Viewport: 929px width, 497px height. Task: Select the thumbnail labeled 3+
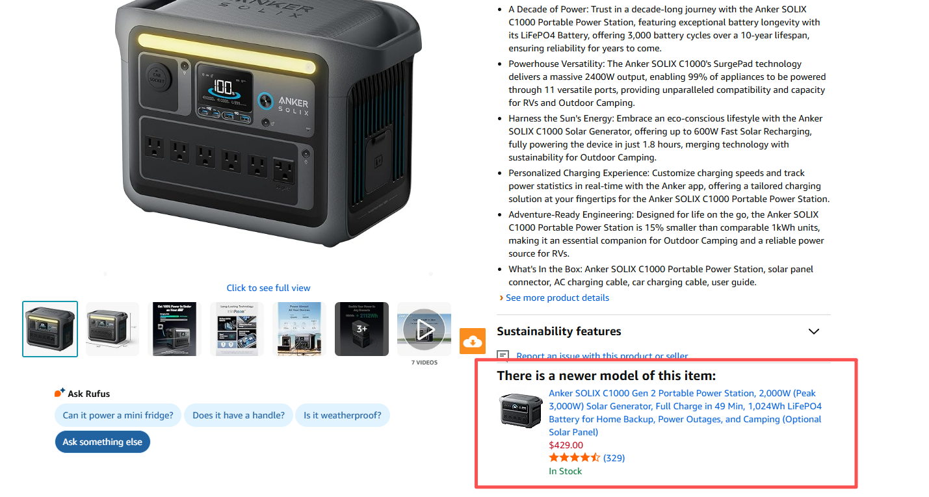pos(361,329)
